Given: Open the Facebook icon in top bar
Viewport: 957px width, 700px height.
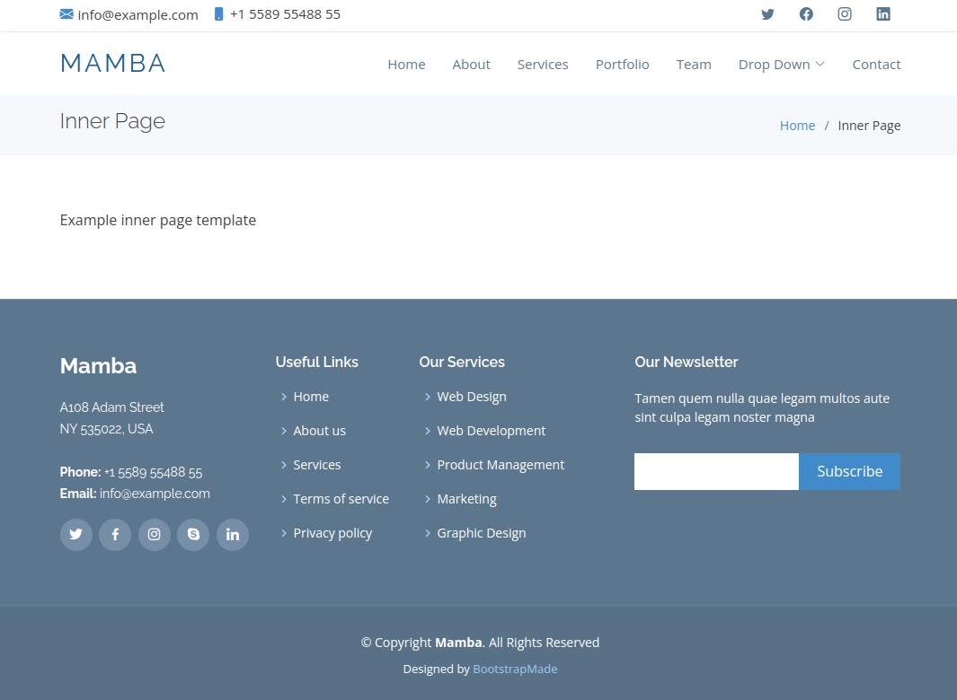Looking at the screenshot, I should (806, 14).
